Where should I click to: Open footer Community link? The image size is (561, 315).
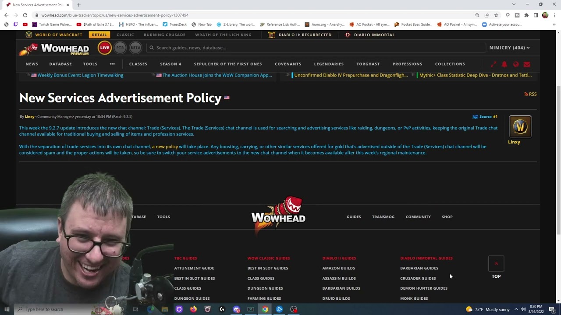coord(418,217)
